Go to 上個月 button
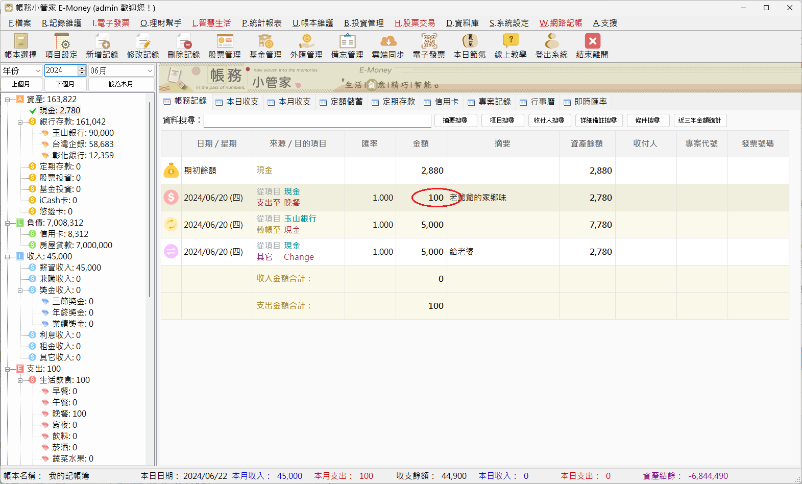 click(21, 84)
